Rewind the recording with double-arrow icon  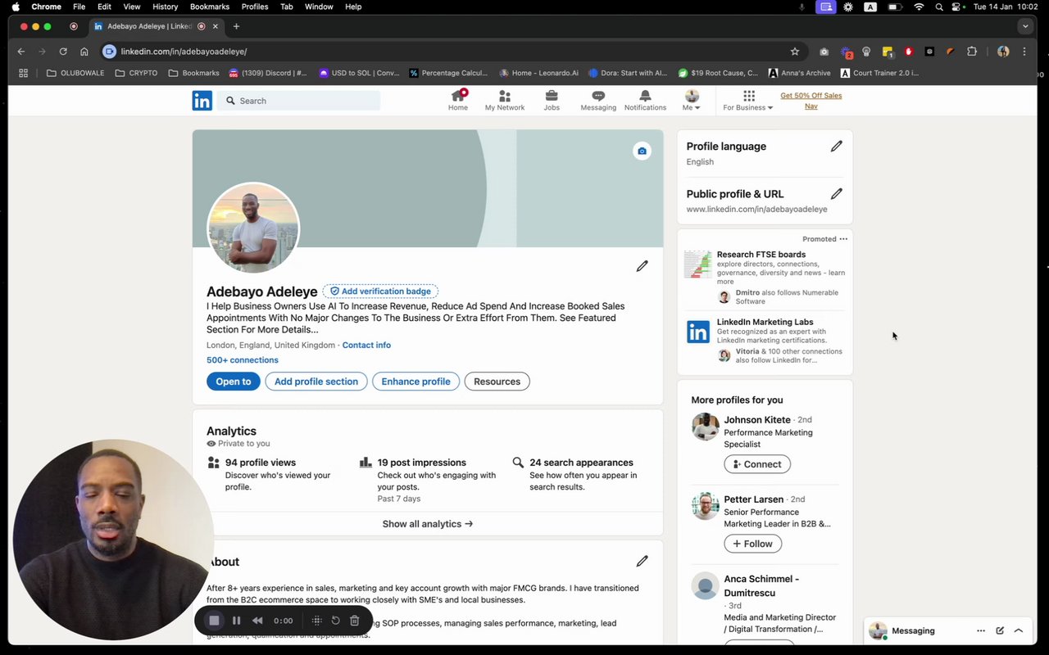257,621
